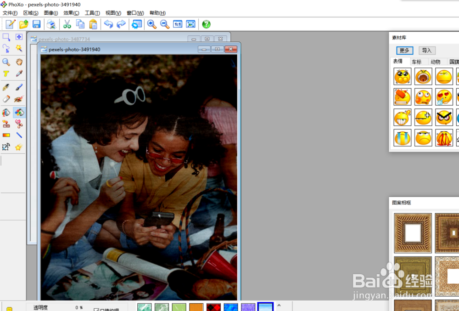Select the zoom magnifier tool in toolbox

(6, 62)
